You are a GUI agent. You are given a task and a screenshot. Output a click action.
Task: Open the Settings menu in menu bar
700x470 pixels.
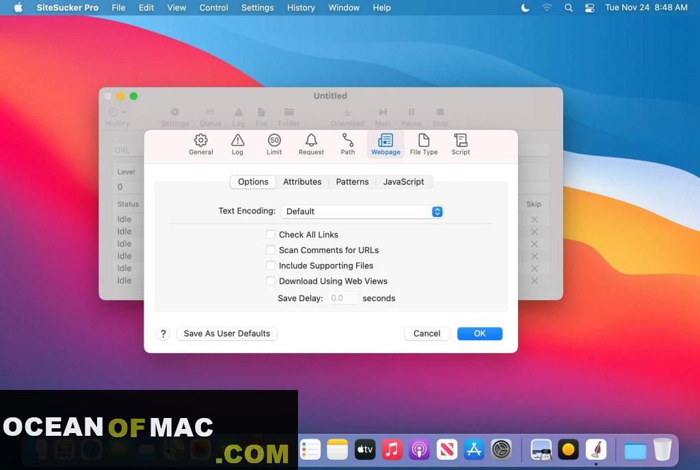pyautogui.click(x=257, y=8)
